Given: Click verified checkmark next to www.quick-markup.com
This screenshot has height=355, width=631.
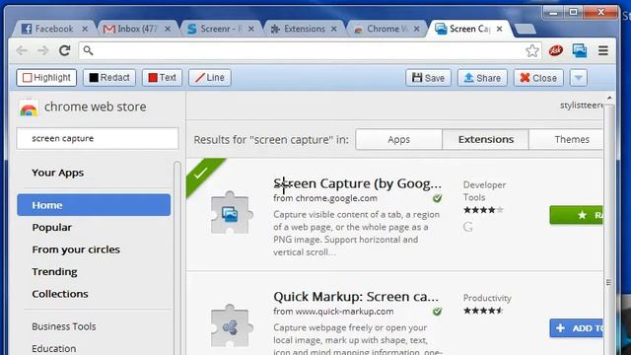Looking at the screenshot, I should tap(438, 312).
